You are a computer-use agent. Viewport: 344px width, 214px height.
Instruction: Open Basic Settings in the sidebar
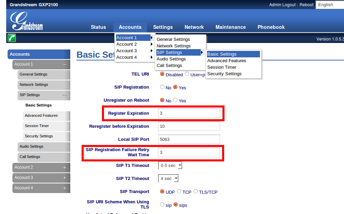(x=39, y=105)
